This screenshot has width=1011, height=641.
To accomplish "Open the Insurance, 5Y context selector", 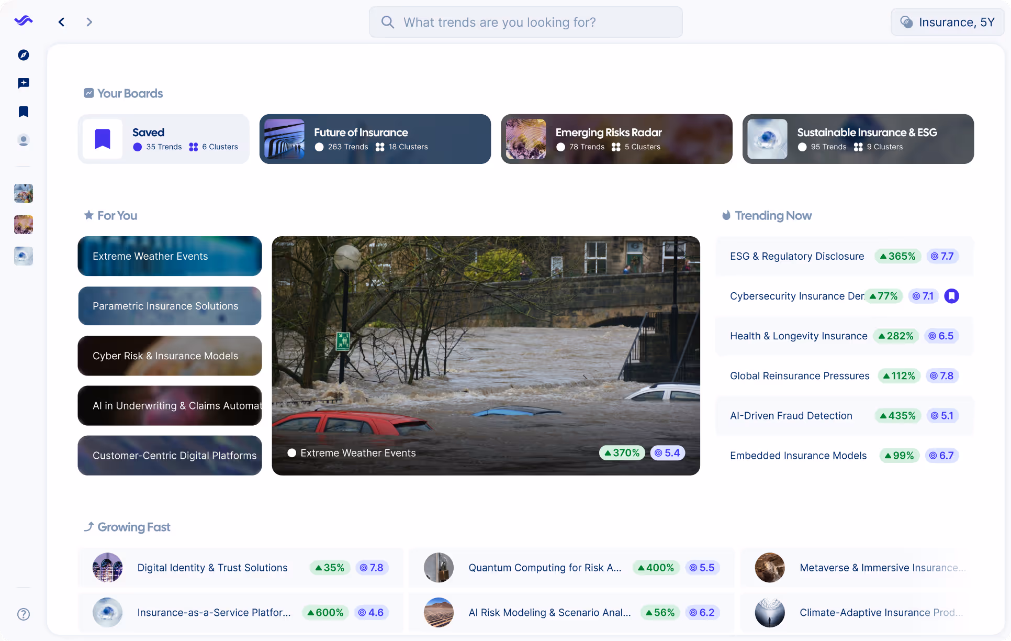I will tap(947, 22).
